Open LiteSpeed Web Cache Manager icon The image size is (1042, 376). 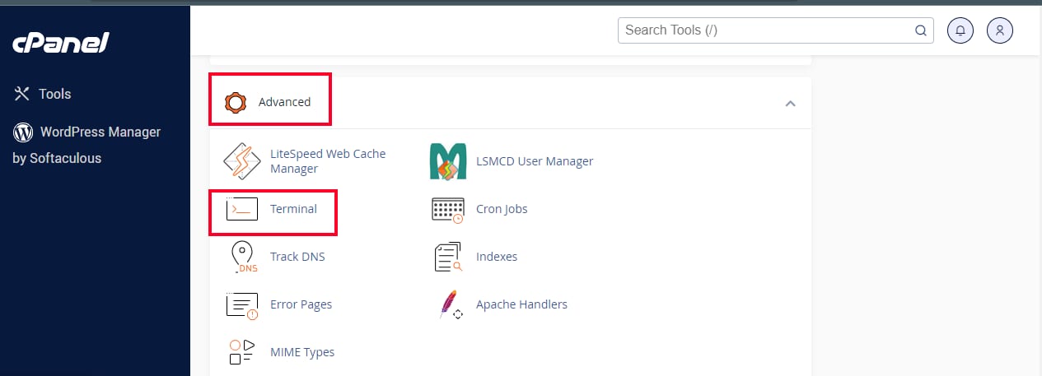[242, 160]
